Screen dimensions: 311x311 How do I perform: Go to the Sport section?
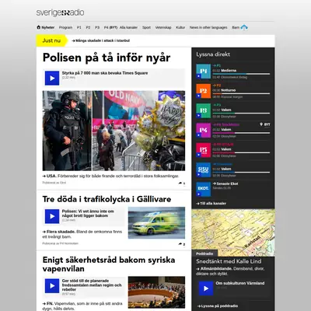146,27
